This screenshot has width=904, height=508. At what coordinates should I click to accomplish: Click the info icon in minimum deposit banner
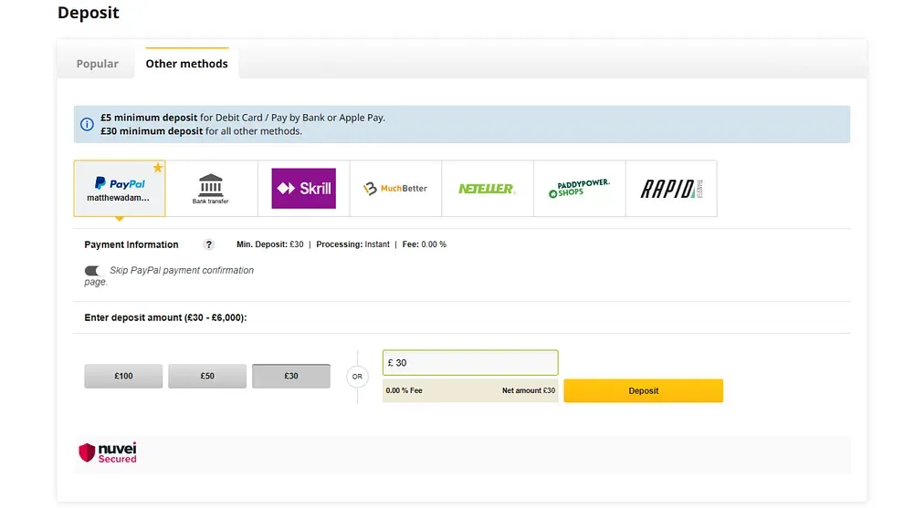[x=87, y=124]
